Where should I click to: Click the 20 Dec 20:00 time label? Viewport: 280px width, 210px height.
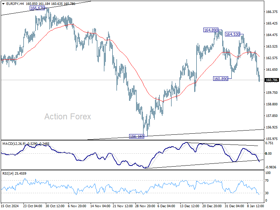point(212,206)
